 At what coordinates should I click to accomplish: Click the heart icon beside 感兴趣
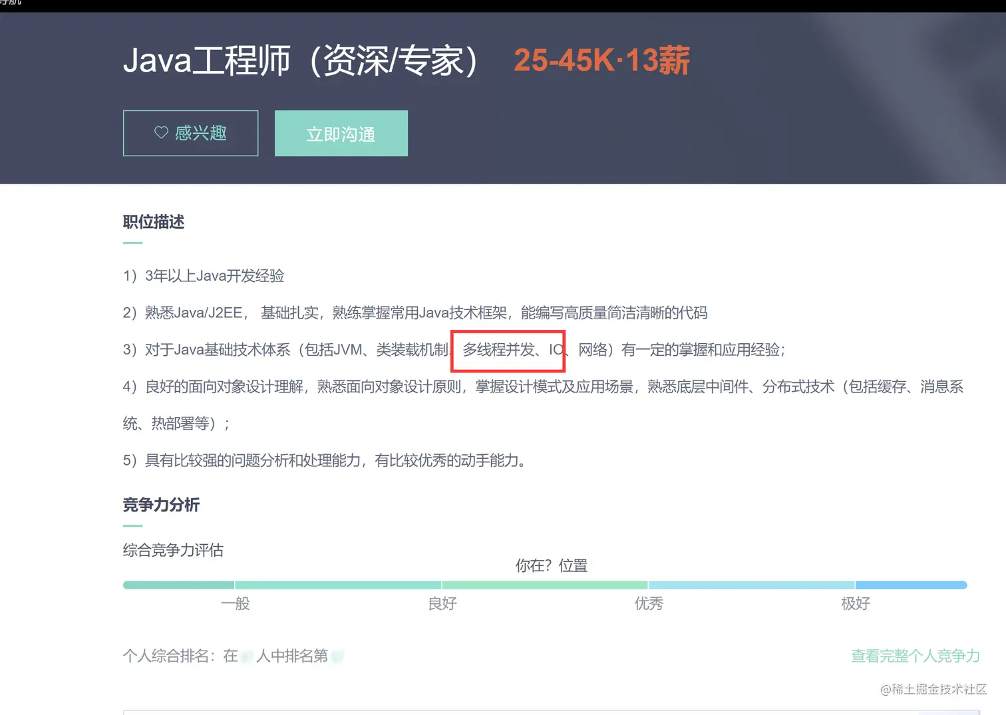click(x=160, y=133)
